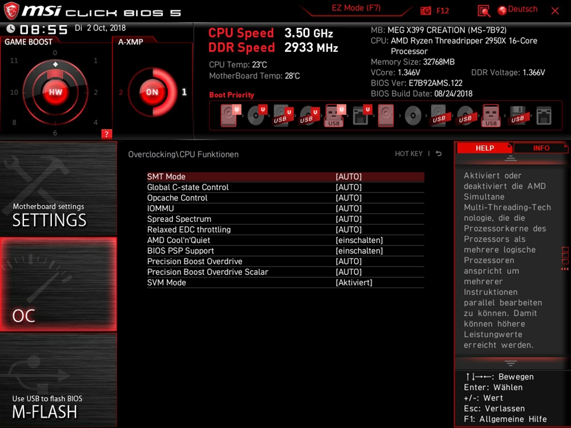
Task: Select the last legacy network boot device
Action: pos(544,116)
